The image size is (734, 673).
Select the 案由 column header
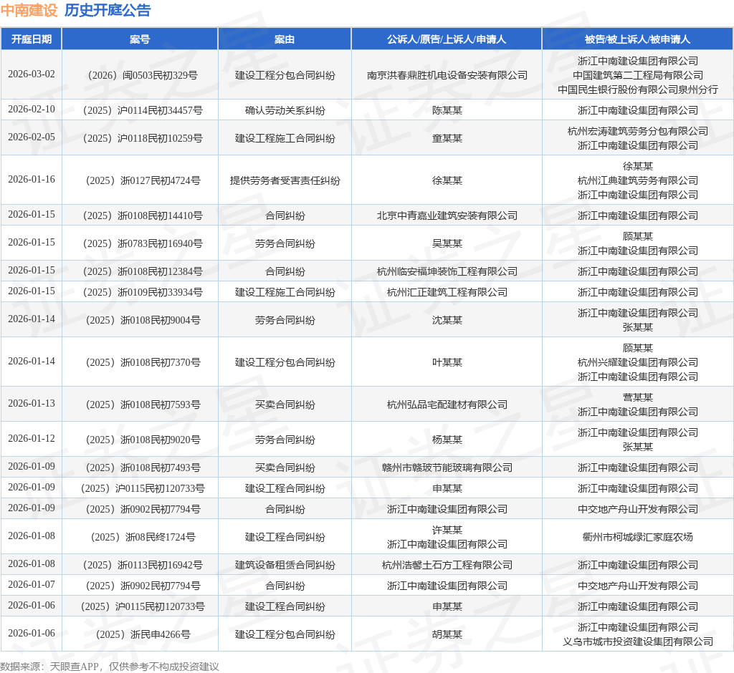point(285,39)
